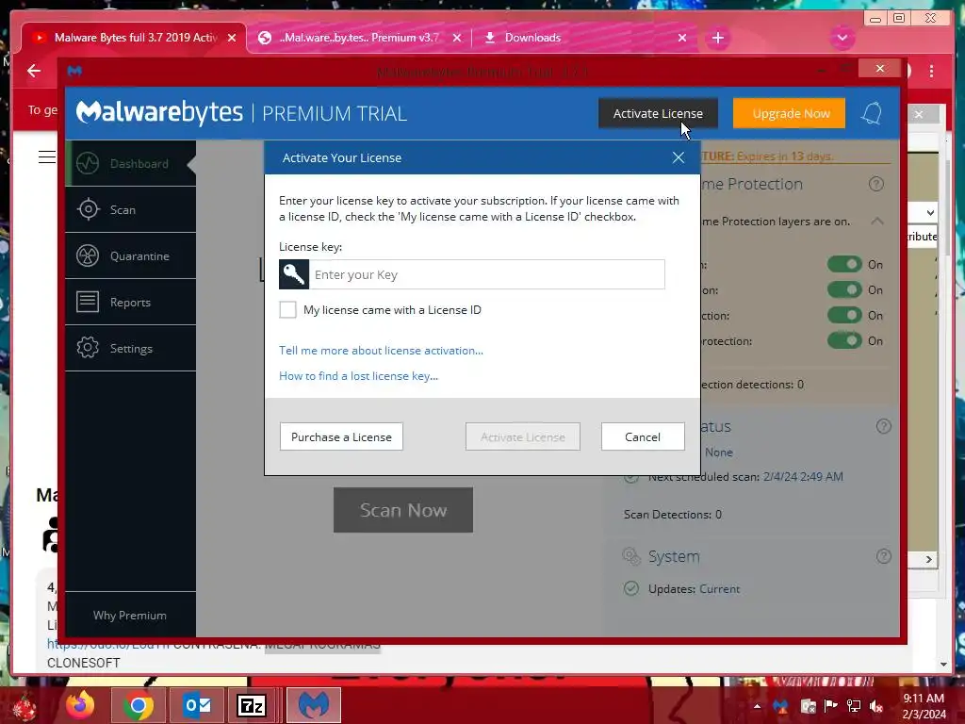Open the dropdown arrow on browser page right edge

coord(930,212)
